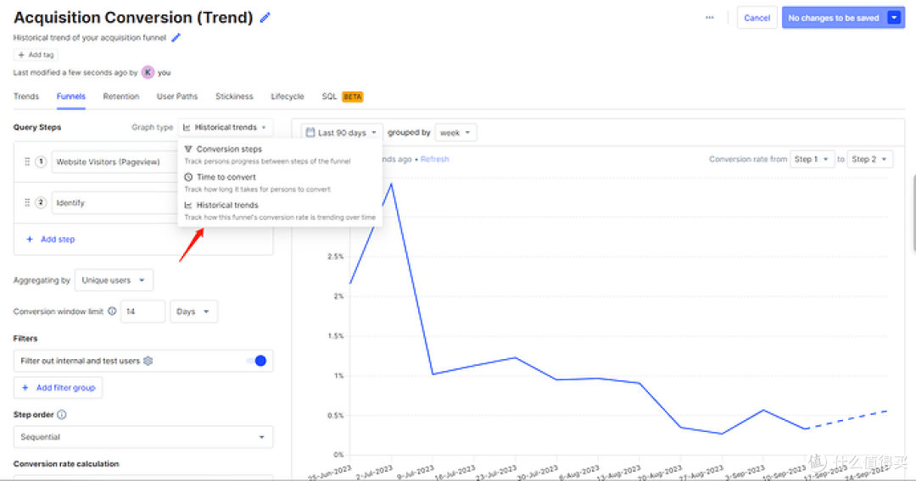Grab drag handle for step 2 Identify

click(27, 202)
